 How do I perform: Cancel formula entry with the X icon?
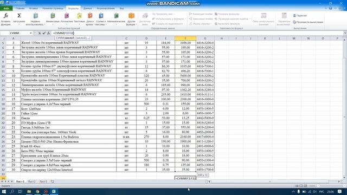tap(40, 33)
